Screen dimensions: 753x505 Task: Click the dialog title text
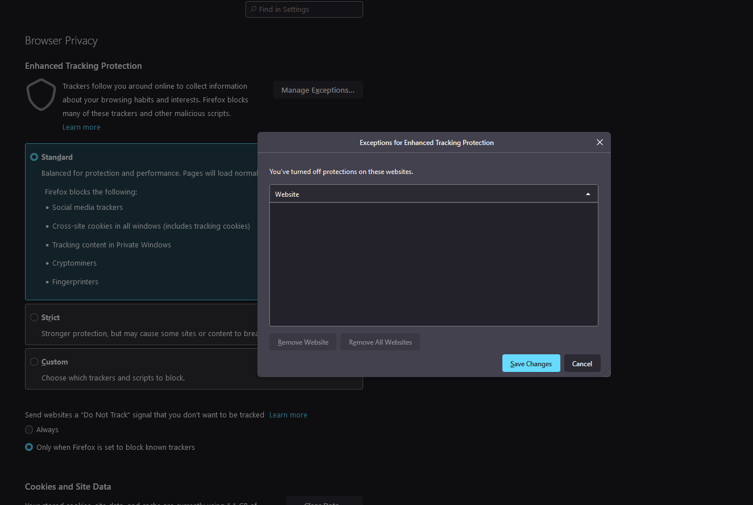click(427, 142)
